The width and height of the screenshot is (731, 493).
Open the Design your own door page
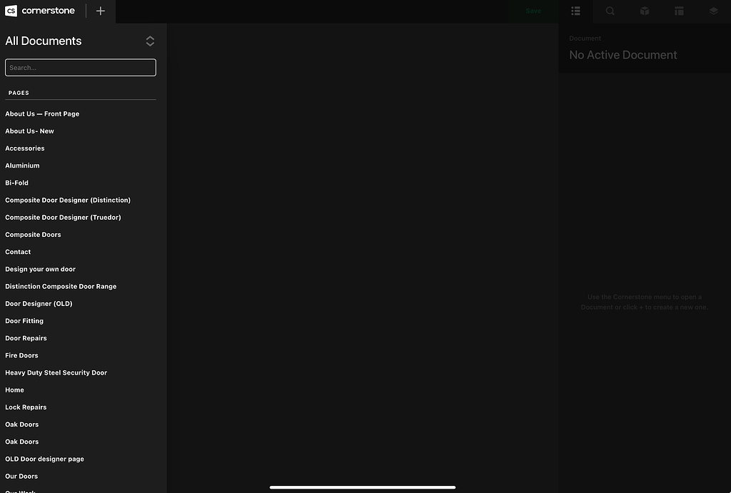pos(40,269)
